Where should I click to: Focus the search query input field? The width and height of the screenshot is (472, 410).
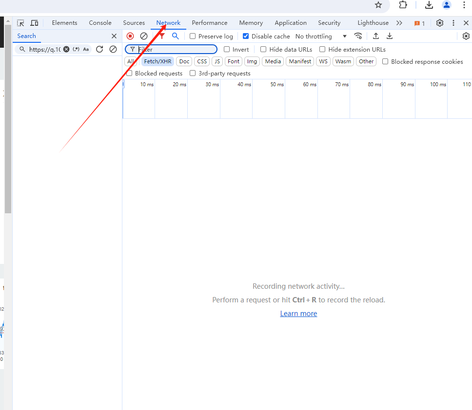coord(44,49)
